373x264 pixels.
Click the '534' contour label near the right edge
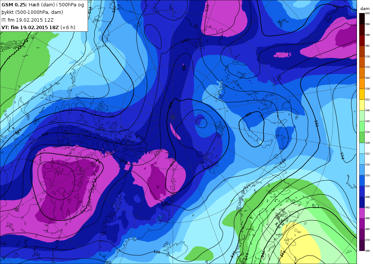(x=342, y=156)
